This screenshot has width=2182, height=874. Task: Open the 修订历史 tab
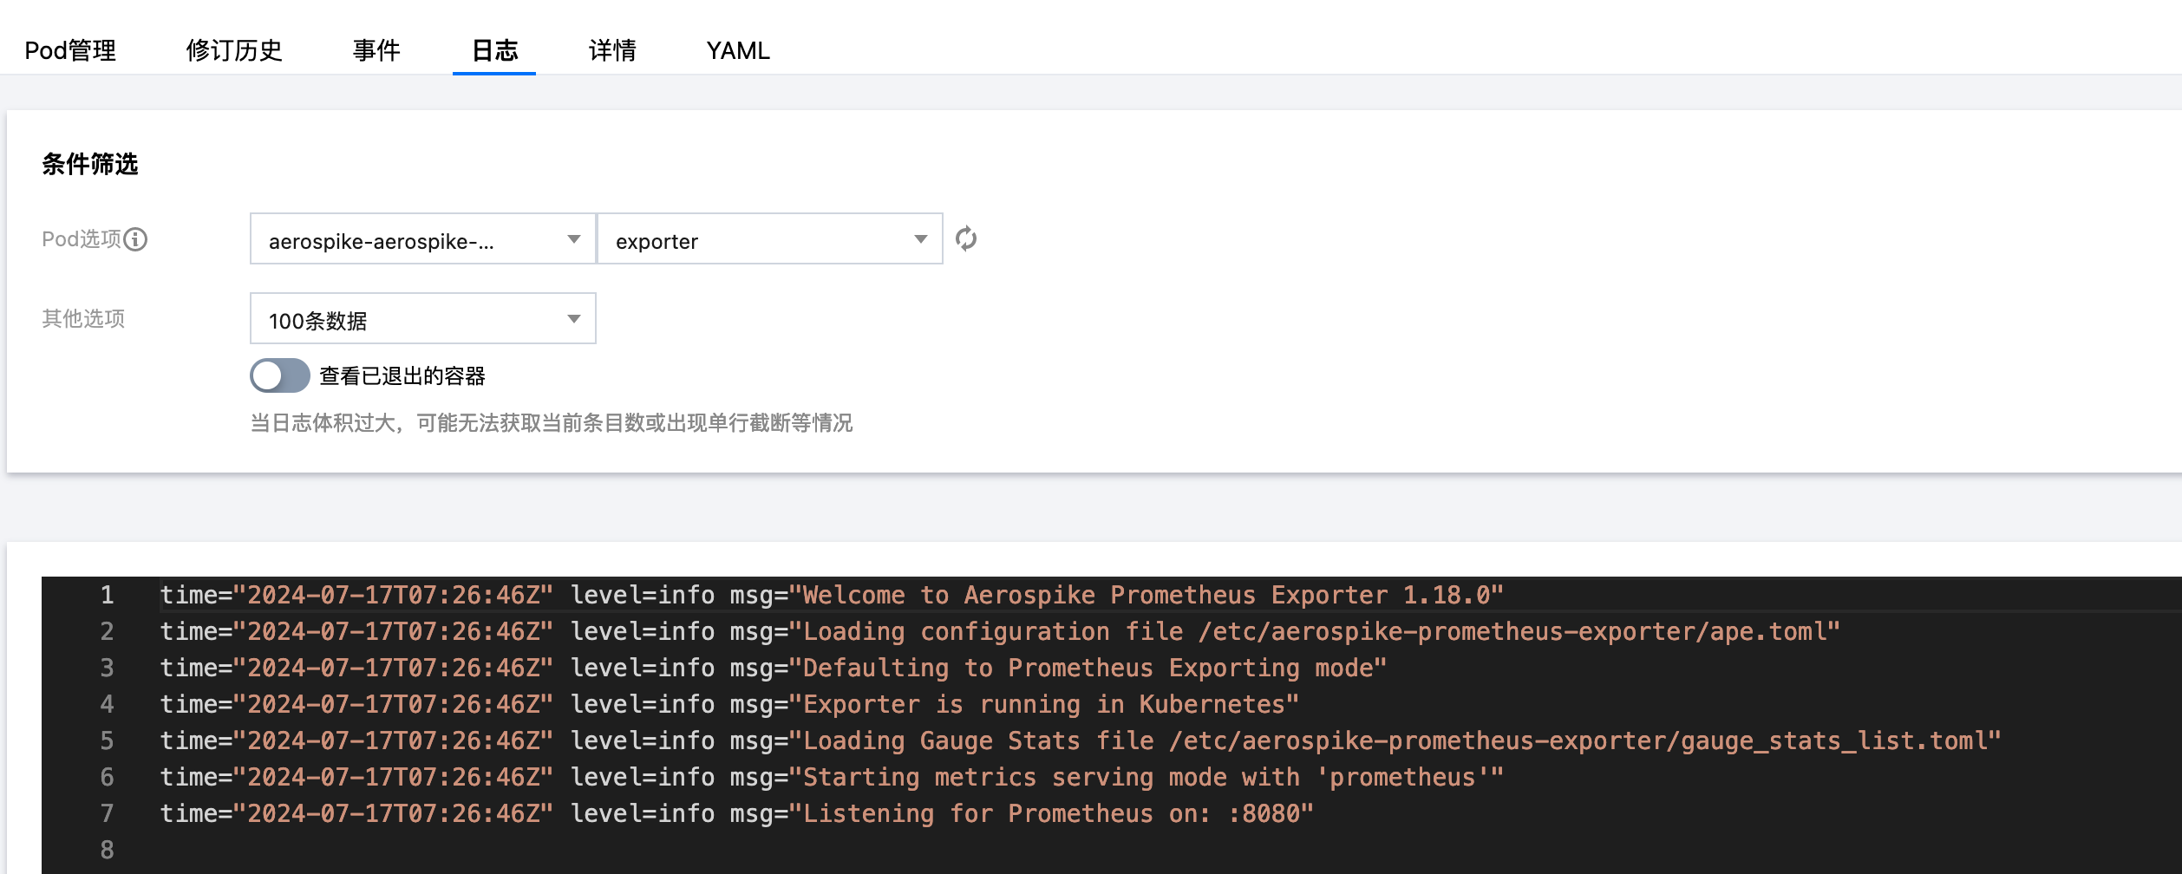tap(234, 50)
